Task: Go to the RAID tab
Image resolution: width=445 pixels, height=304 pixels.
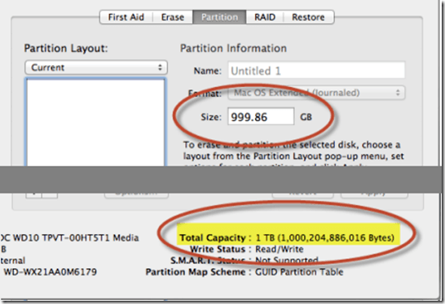Action: (265, 17)
